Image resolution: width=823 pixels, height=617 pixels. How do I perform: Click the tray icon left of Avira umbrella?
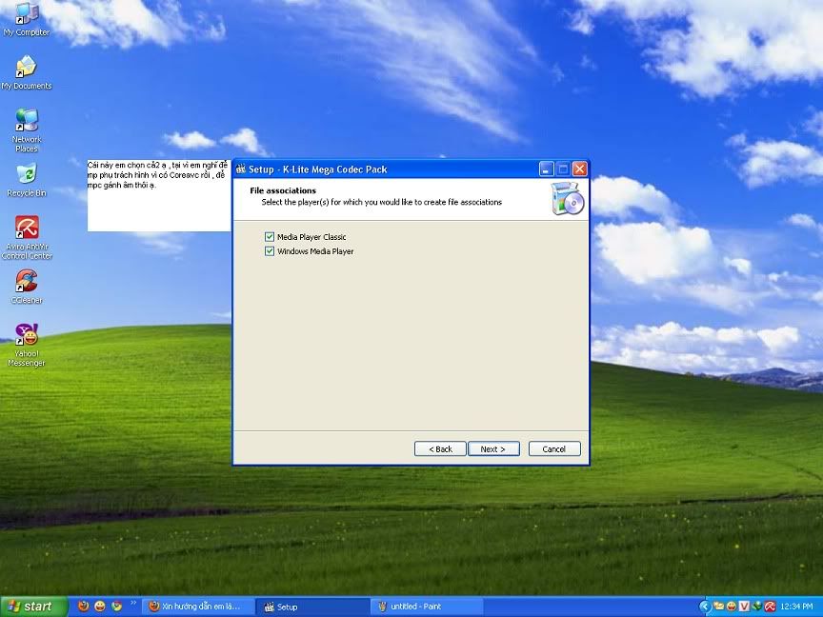coord(757,607)
